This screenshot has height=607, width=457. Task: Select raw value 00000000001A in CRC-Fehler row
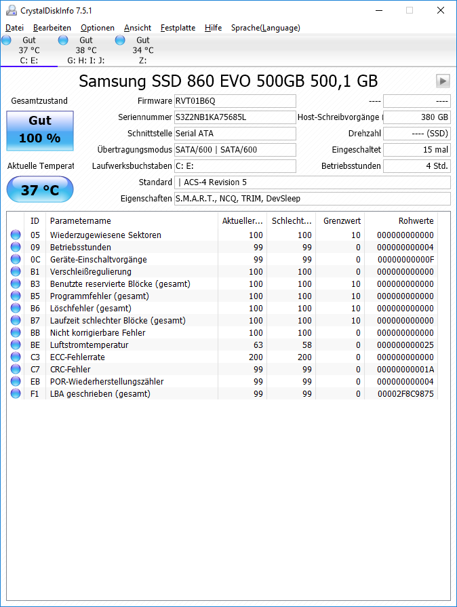point(405,370)
